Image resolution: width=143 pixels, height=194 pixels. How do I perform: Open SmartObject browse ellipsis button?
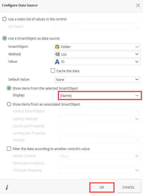click(x=137, y=47)
